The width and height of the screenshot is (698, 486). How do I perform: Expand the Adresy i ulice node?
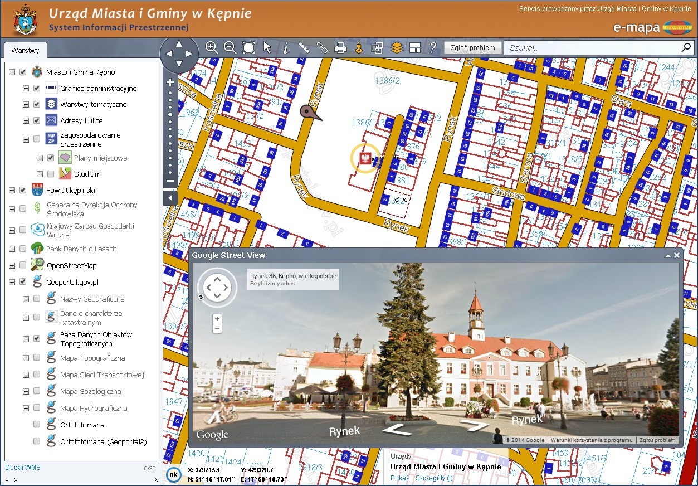coord(26,120)
